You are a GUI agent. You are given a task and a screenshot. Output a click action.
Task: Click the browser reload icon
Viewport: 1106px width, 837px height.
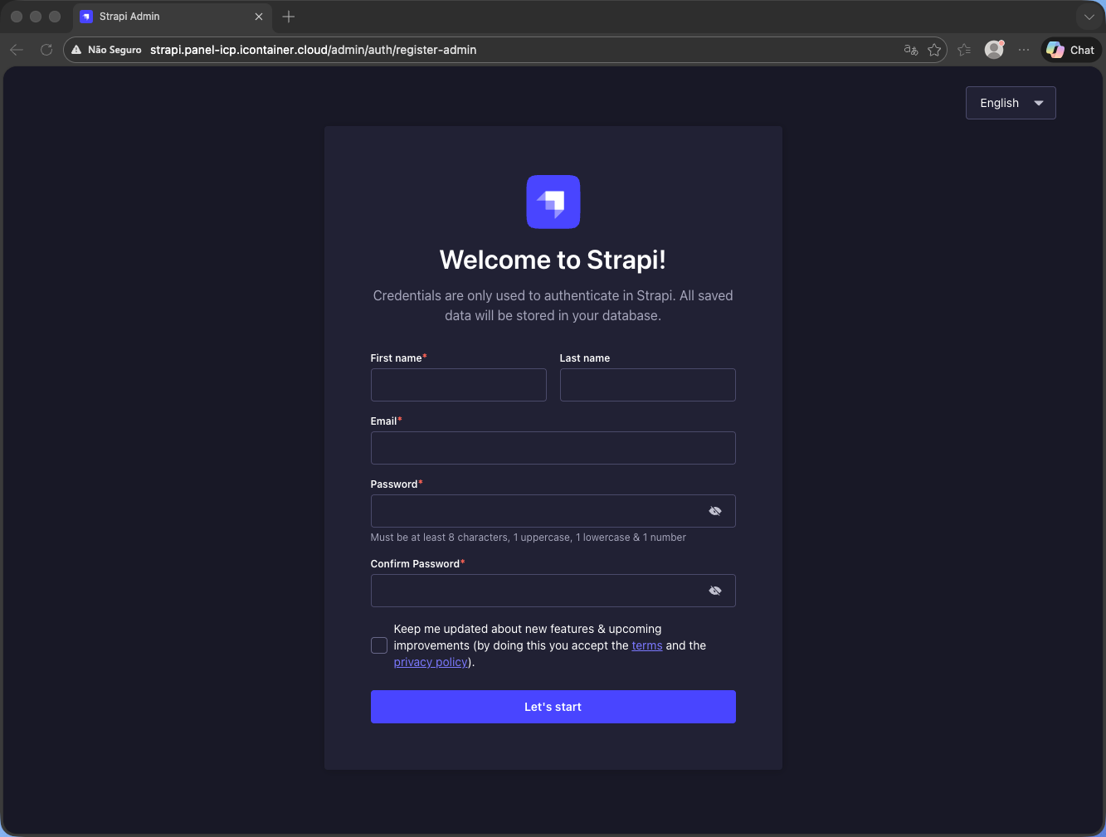click(46, 50)
